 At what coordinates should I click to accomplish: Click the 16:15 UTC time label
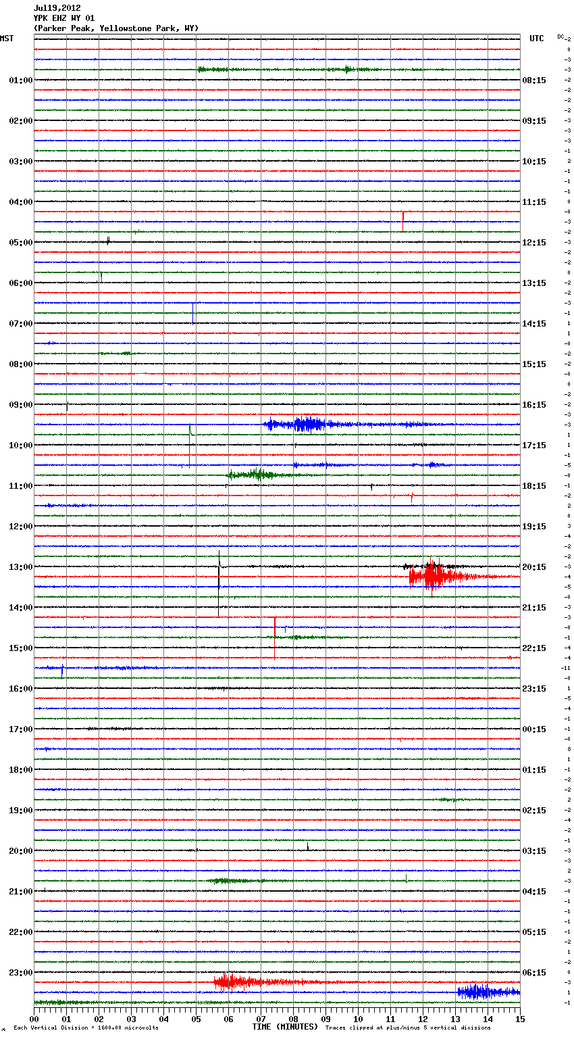pos(534,405)
